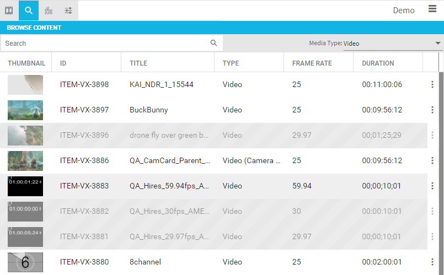Click the magnifier icon in the search box
This screenshot has width=444, height=275.
[x=214, y=43]
